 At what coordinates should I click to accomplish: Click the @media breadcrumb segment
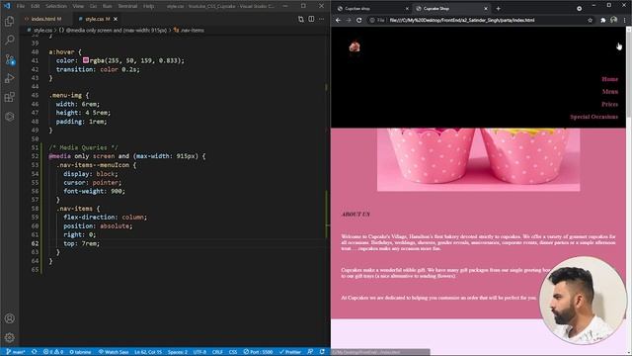(113, 31)
